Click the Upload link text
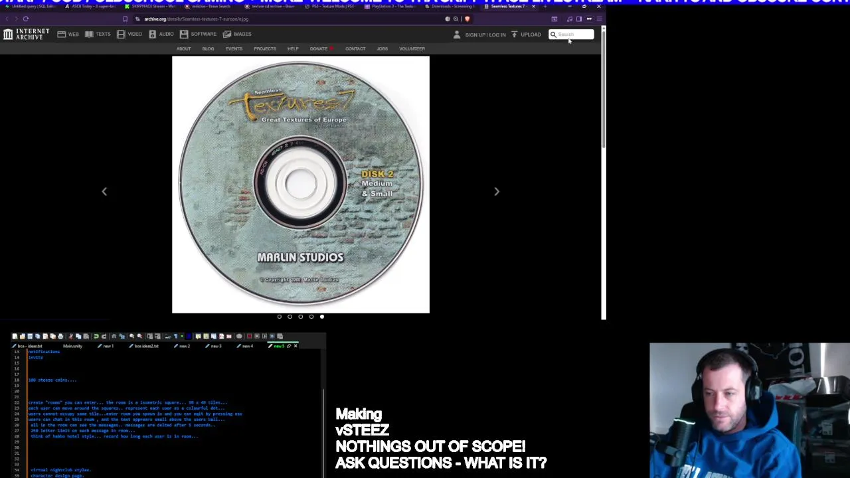Viewport: 850px width, 478px height. tap(531, 35)
